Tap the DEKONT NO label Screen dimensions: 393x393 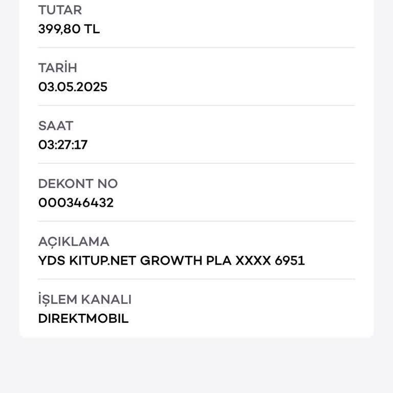click(x=78, y=183)
